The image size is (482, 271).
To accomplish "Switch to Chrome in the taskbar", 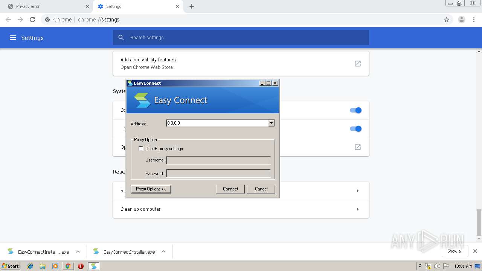I will [x=68, y=266].
